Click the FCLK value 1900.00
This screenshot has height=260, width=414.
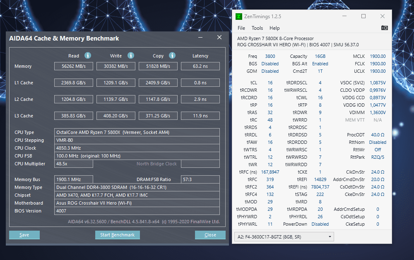(x=378, y=64)
